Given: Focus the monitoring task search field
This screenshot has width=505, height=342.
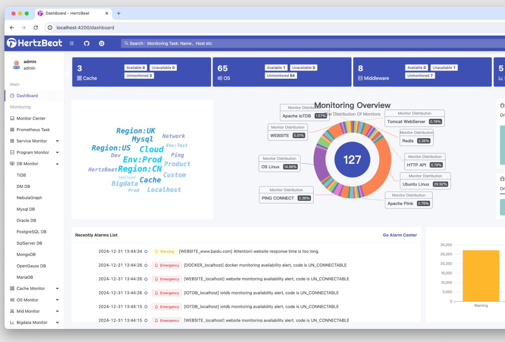Looking at the screenshot, I should tap(260, 43).
